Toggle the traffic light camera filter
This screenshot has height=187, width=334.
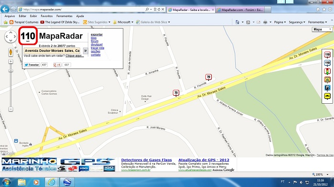click(327, 71)
